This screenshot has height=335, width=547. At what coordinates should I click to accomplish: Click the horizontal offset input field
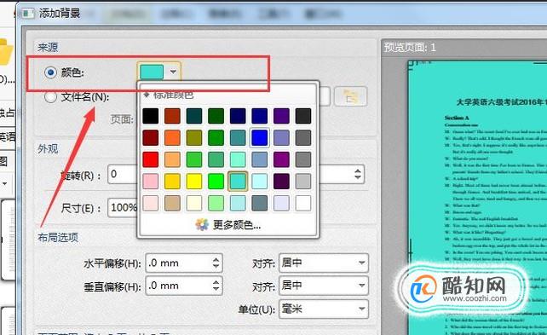178,263
